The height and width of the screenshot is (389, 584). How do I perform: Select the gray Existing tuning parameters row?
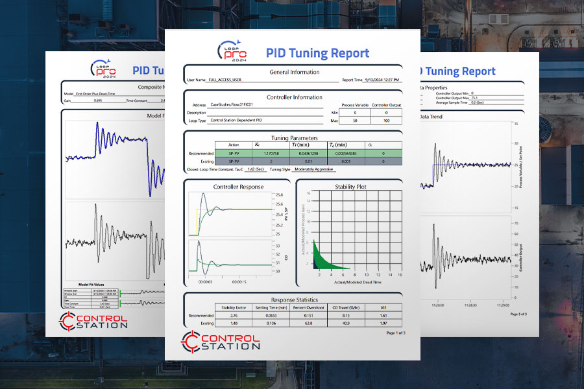(x=293, y=161)
